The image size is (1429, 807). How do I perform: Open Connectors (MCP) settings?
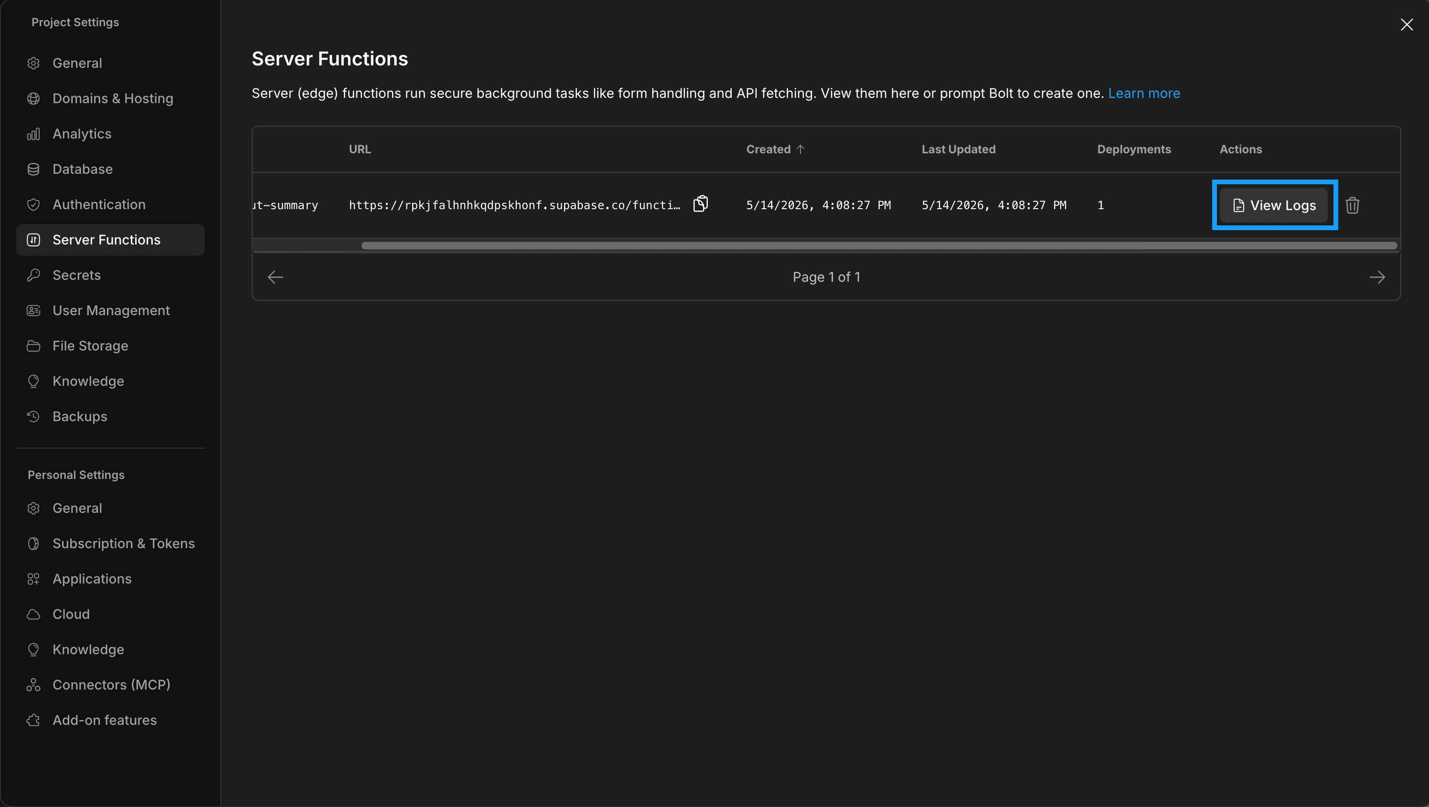coord(110,685)
